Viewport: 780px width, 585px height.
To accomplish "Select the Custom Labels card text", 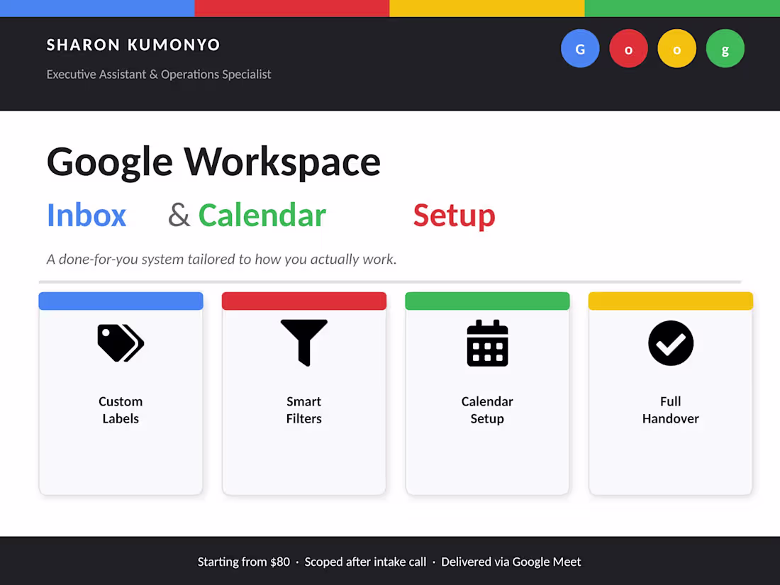I will (x=121, y=410).
